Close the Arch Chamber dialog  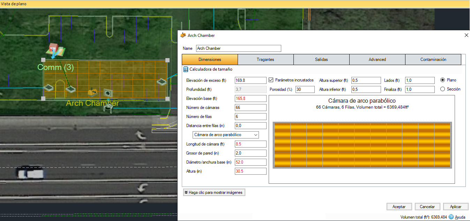[466, 35]
